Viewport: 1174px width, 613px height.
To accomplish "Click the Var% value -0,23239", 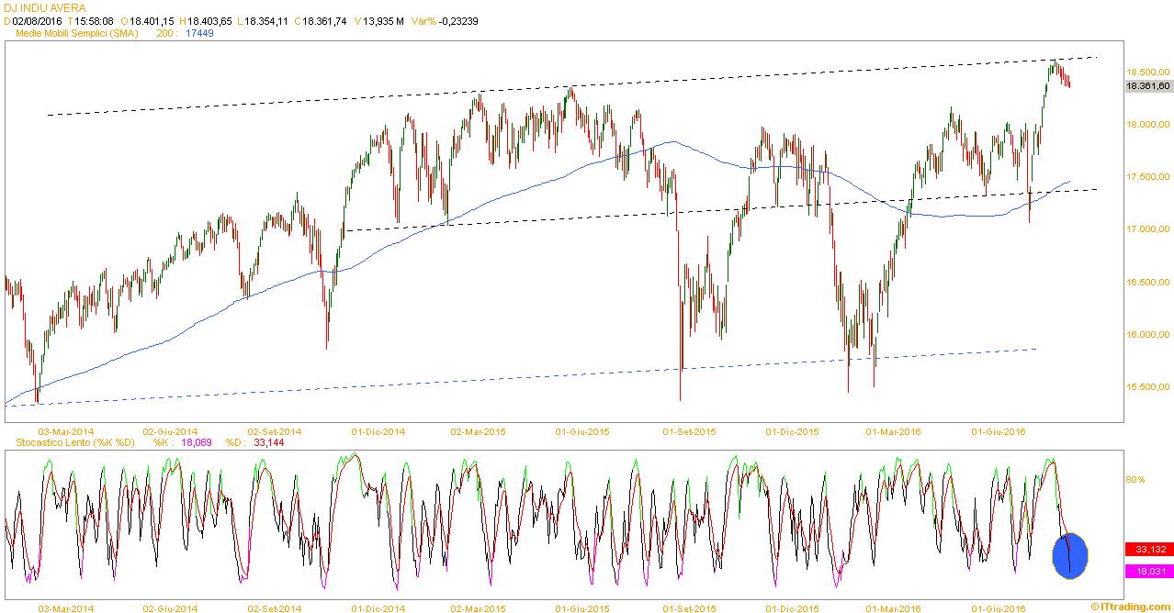I will coord(457,21).
